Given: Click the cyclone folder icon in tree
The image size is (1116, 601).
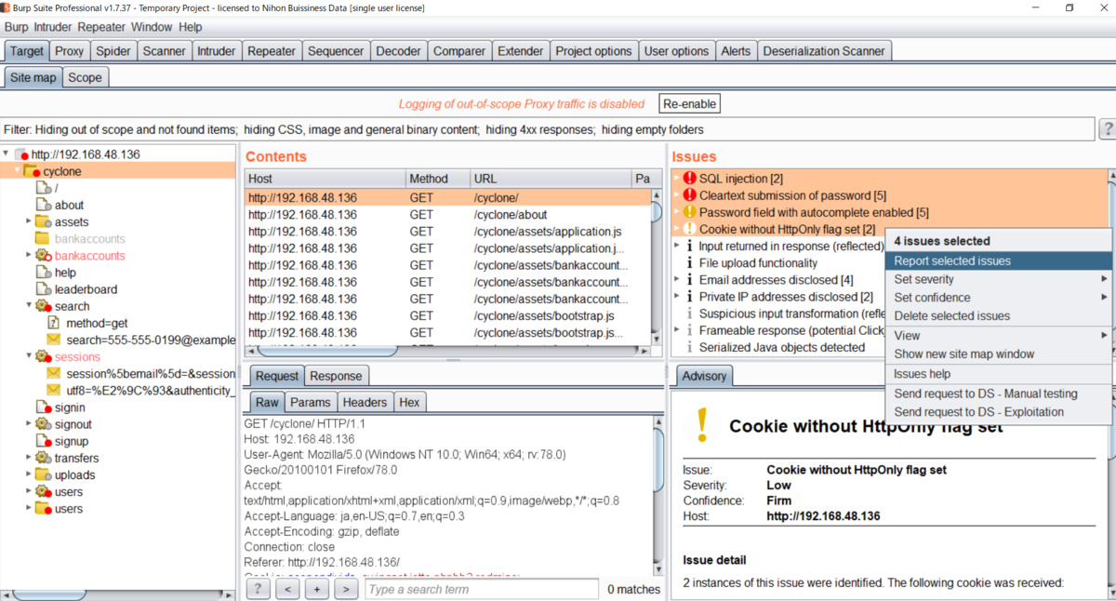Looking at the screenshot, I should pyautogui.click(x=31, y=171).
